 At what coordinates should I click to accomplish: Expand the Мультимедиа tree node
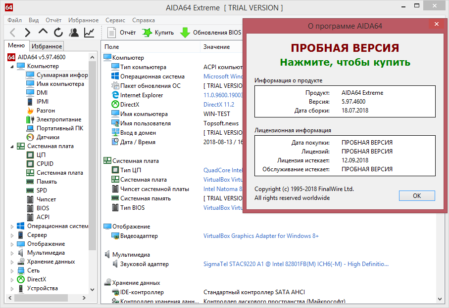tap(12, 253)
